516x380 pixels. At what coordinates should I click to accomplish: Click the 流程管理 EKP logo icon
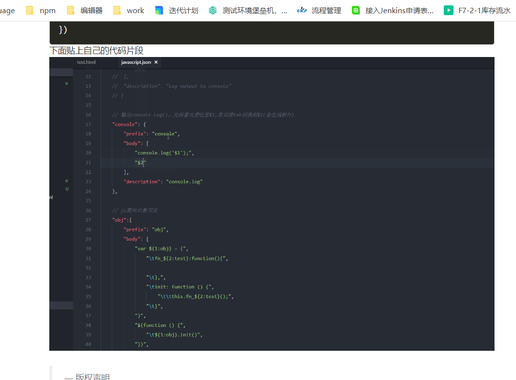pyautogui.click(x=302, y=10)
